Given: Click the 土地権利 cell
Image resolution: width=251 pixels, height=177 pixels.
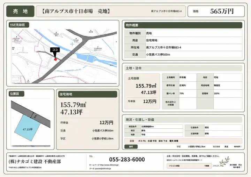Looking at the screenshot, I should click(170, 77).
